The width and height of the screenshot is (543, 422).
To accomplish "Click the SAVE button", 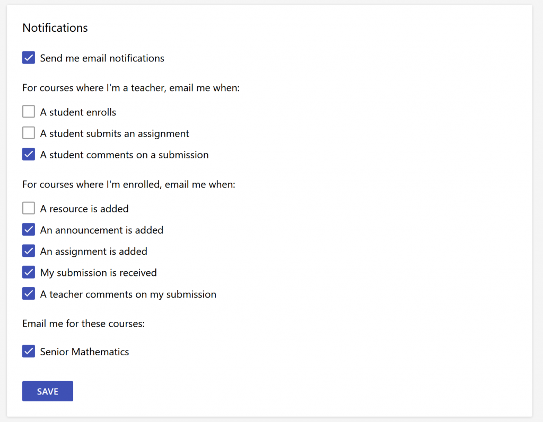I will [x=47, y=391].
